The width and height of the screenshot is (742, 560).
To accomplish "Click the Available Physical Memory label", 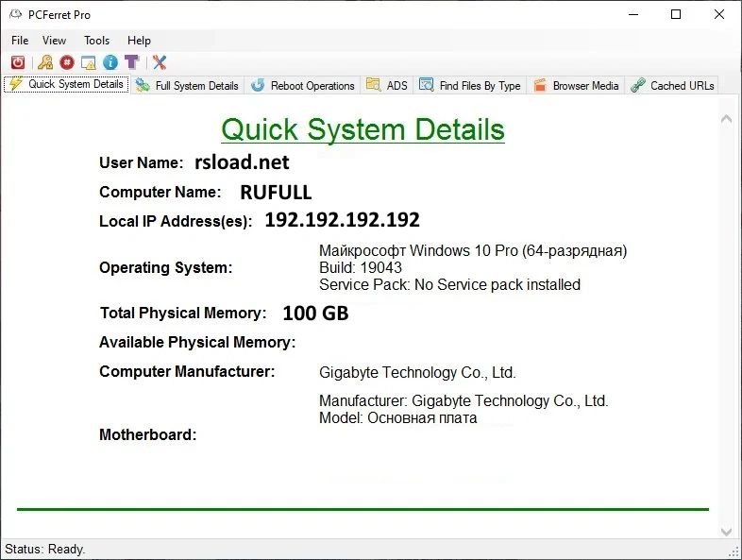I will (x=197, y=342).
